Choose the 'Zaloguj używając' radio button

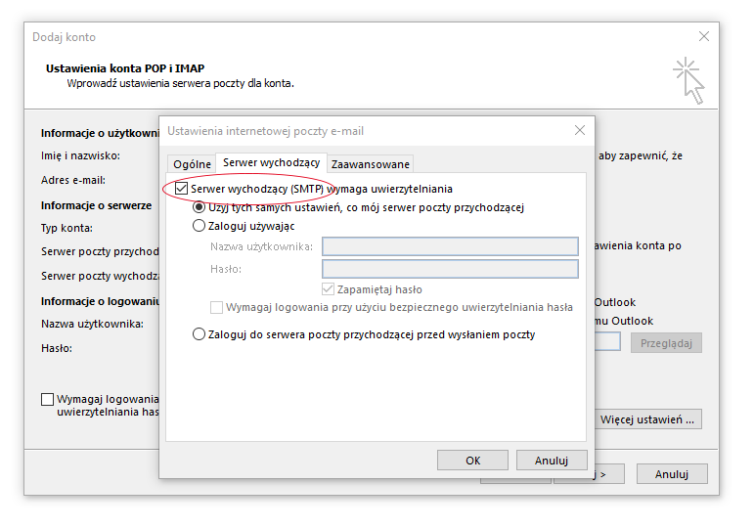(x=200, y=226)
